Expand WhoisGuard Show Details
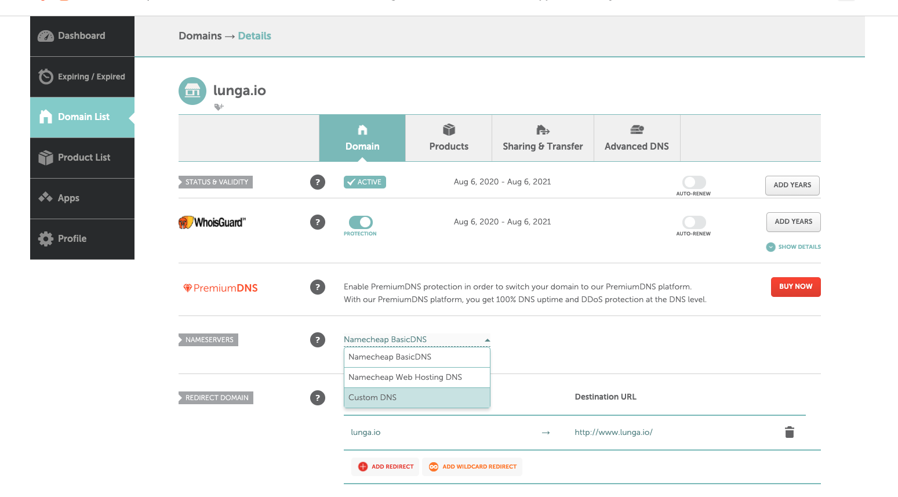This screenshot has height=497, width=898. click(x=794, y=247)
